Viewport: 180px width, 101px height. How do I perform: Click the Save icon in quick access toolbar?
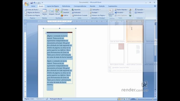[x=31, y=3]
